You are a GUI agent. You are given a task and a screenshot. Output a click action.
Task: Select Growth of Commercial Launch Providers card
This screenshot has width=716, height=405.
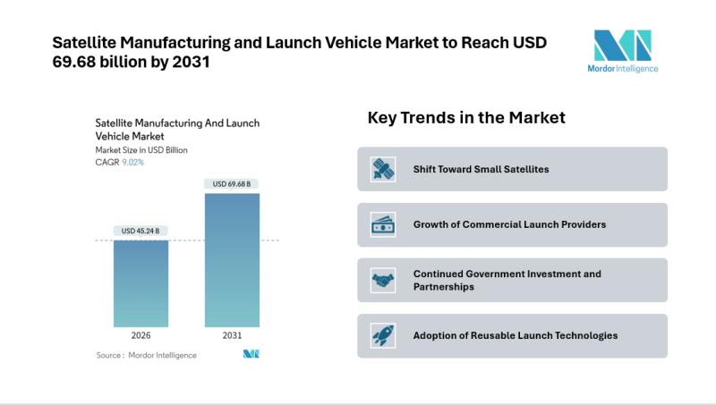(x=512, y=224)
